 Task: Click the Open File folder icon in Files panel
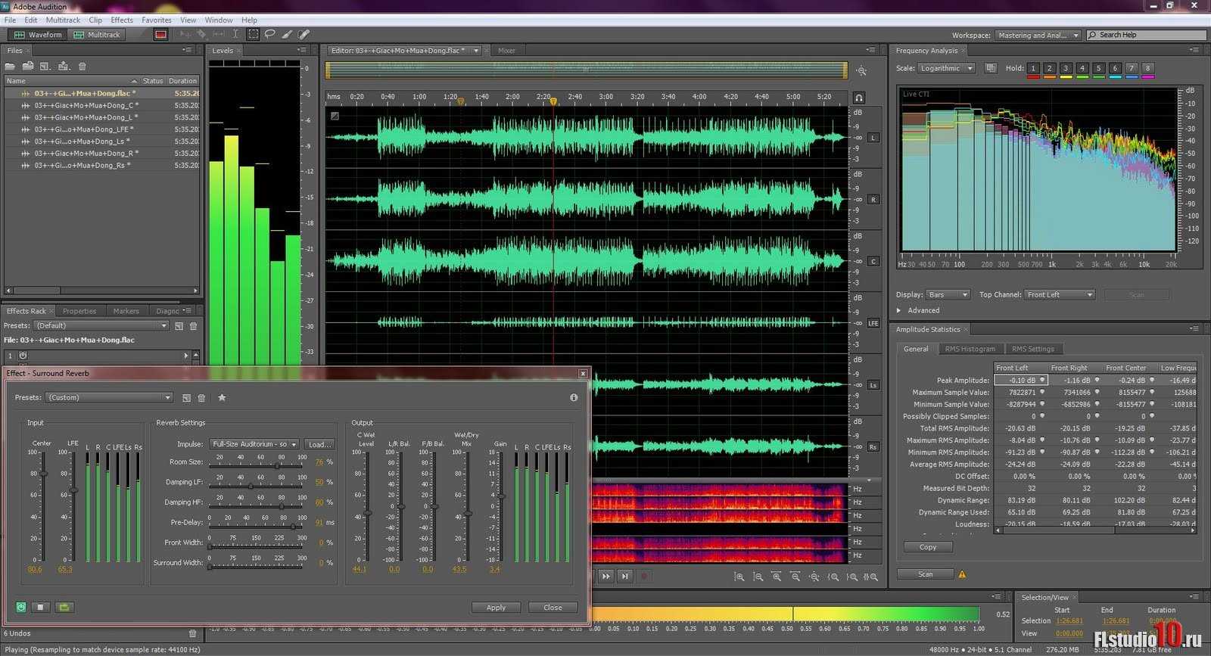pyautogui.click(x=10, y=67)
